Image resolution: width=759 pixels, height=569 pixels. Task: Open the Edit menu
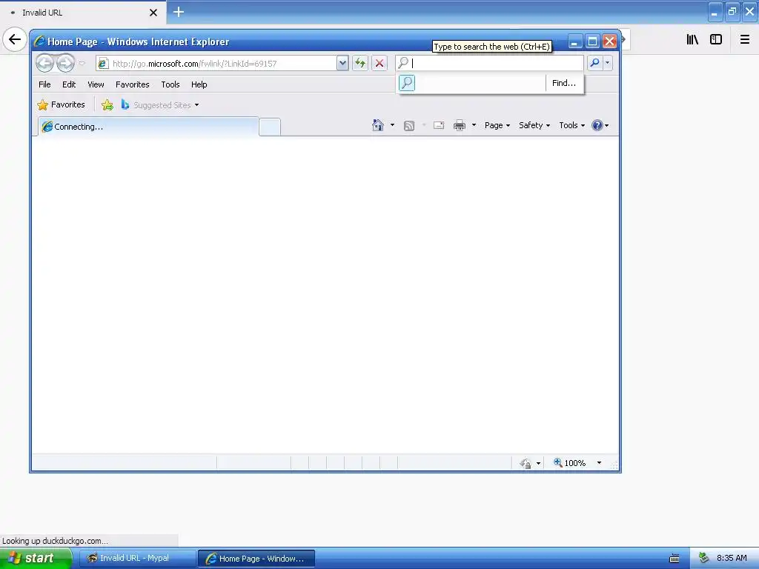[69, 84]
